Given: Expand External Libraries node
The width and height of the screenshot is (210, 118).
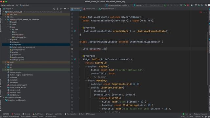Looking at the screenshot, I should [4, 98].
